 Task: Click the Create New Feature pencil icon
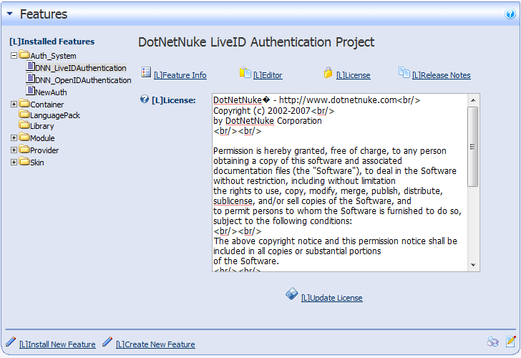coord(107,342)
